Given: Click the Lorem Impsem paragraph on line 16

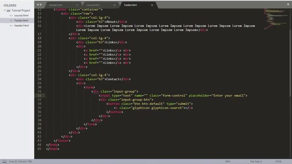Looking at the screenshot, I should click(166, 28).
